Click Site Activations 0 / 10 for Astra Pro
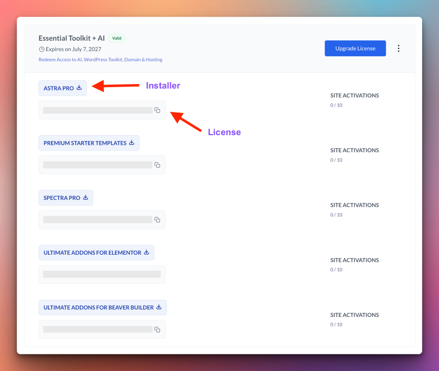The image size is (439, 371). (x=355, y=100)
